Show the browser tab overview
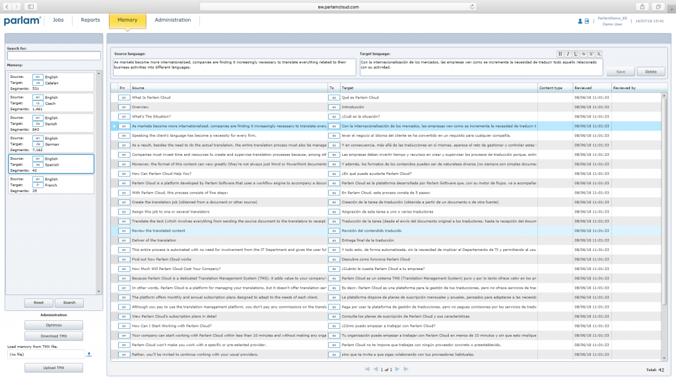 [658, 7]
